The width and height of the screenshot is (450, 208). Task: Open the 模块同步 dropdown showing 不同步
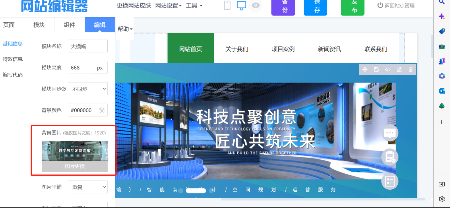88,89
